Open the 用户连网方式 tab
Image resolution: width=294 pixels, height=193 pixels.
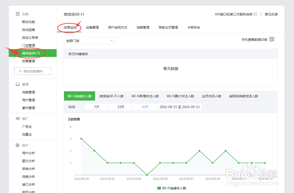tap(118, 27)
